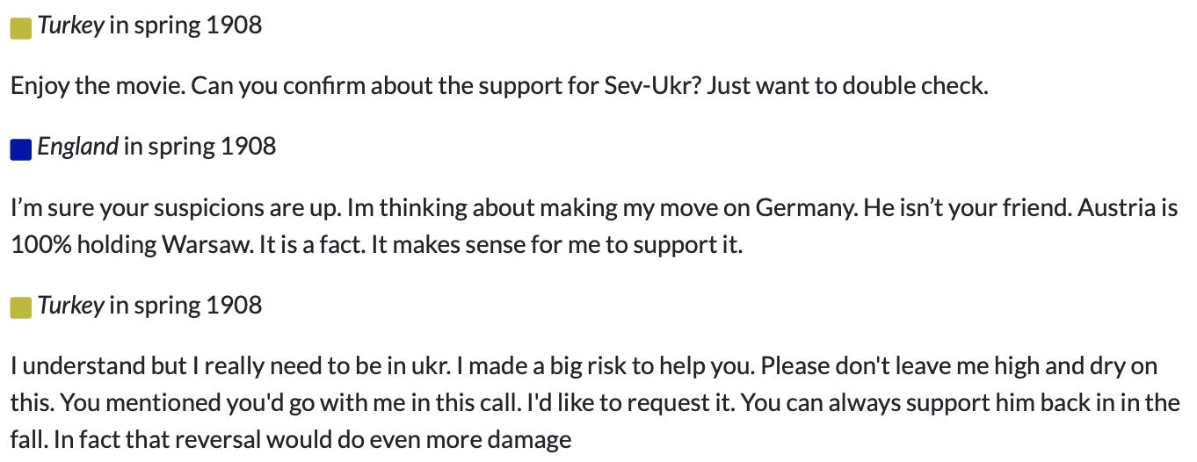This screenshot has height=462, width=1197.
Task: Click the Turkey name above the last message
Action: pos(71,305)
